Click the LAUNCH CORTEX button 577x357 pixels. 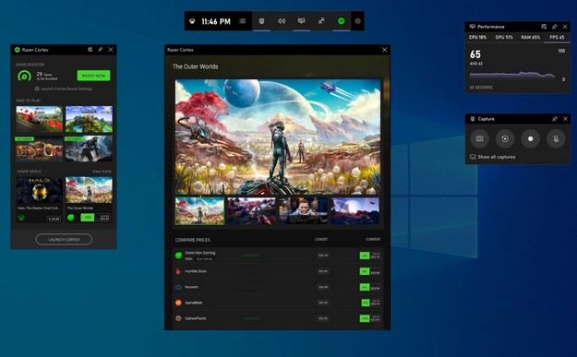click(64, 239)
